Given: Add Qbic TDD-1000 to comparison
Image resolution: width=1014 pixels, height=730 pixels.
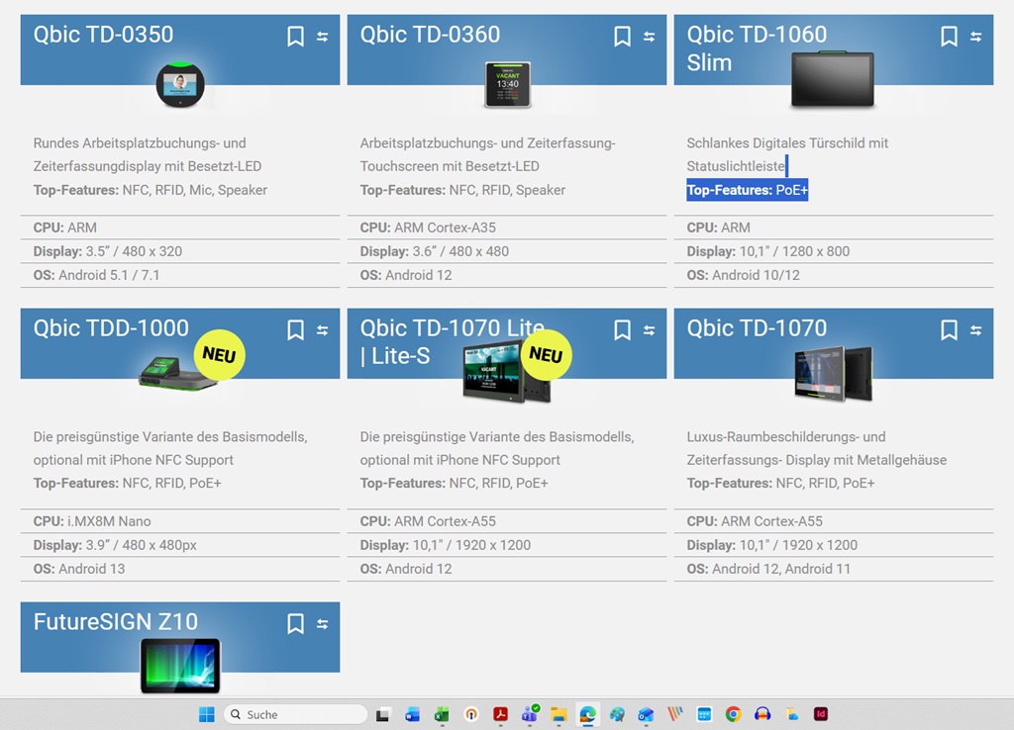Looking at the screenshot, I should (322, 330).
